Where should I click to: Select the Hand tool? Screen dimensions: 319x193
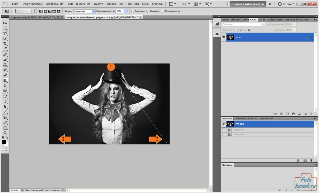pyautogui.click(x=5, y=128)
